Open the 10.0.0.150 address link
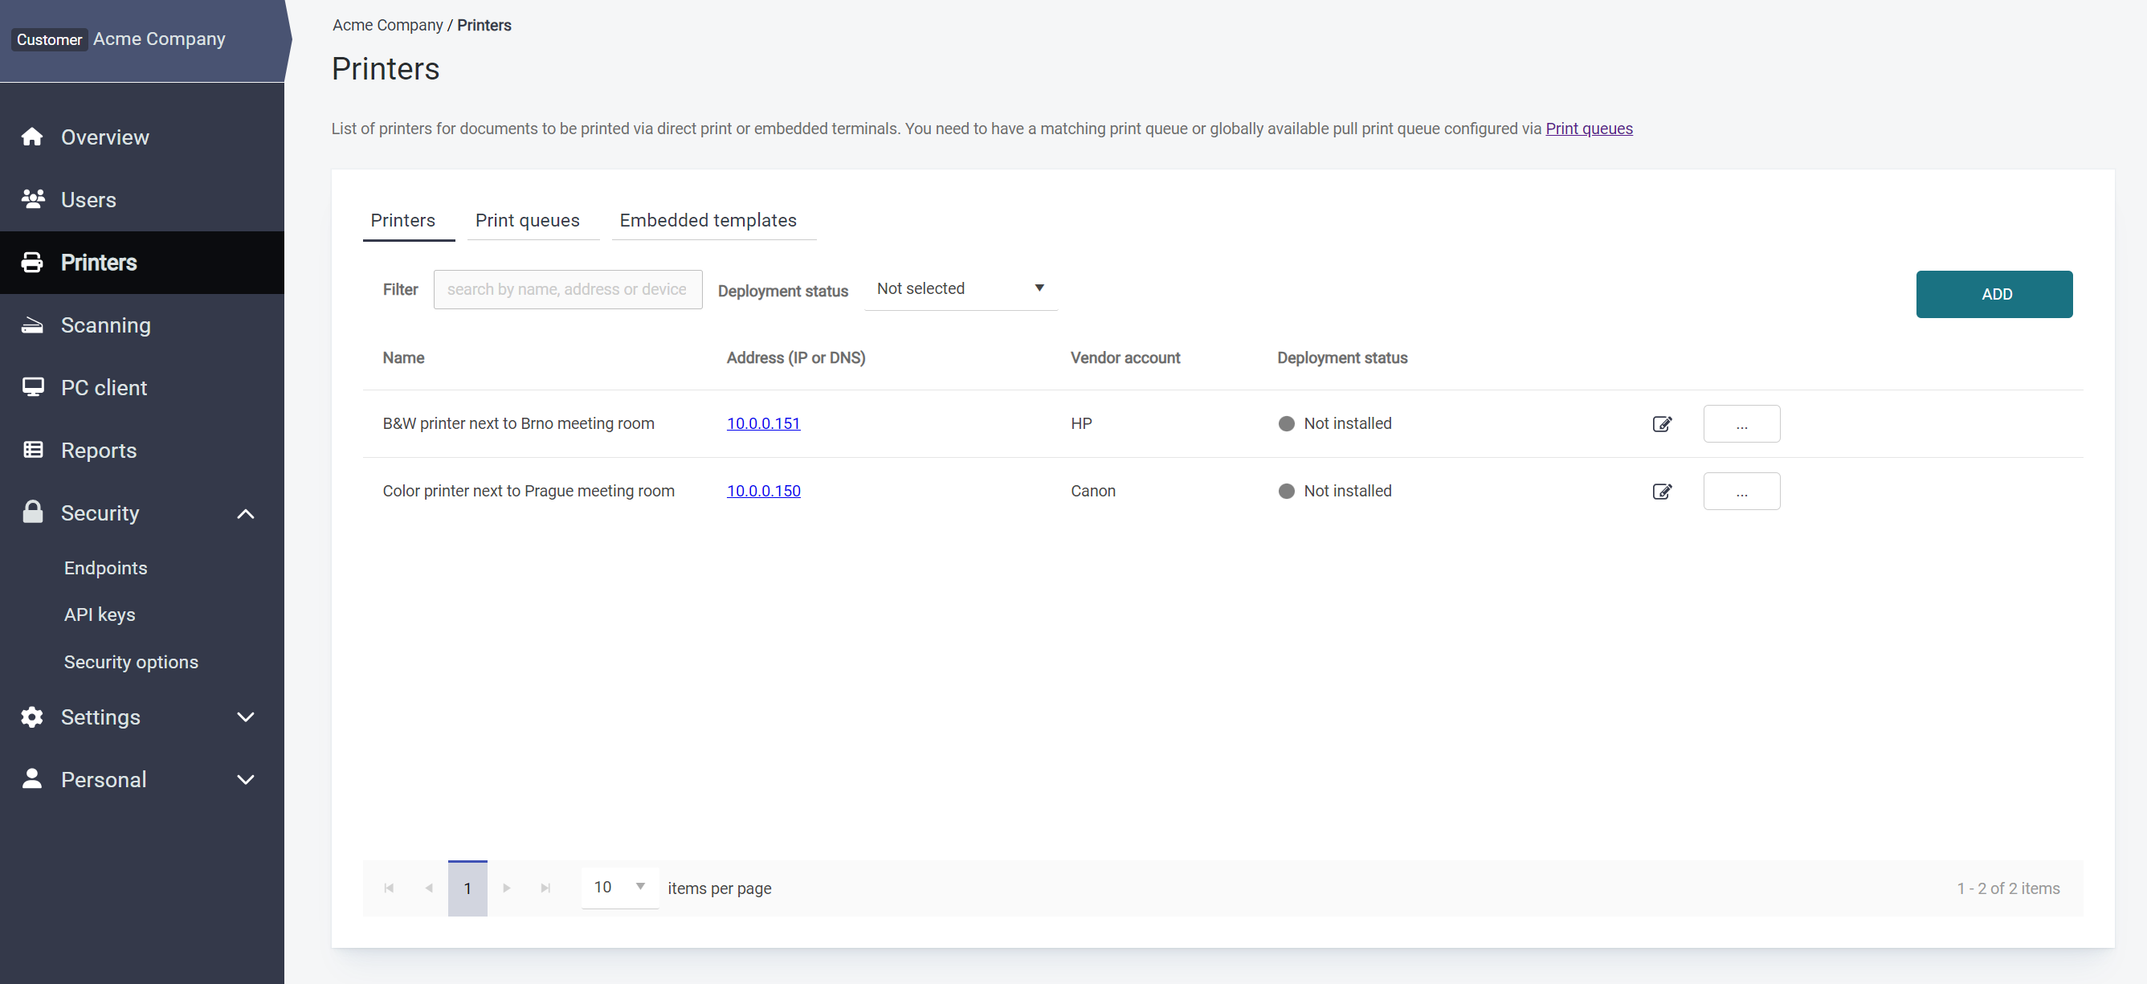Screen dimensions: 2147x984 763,491
